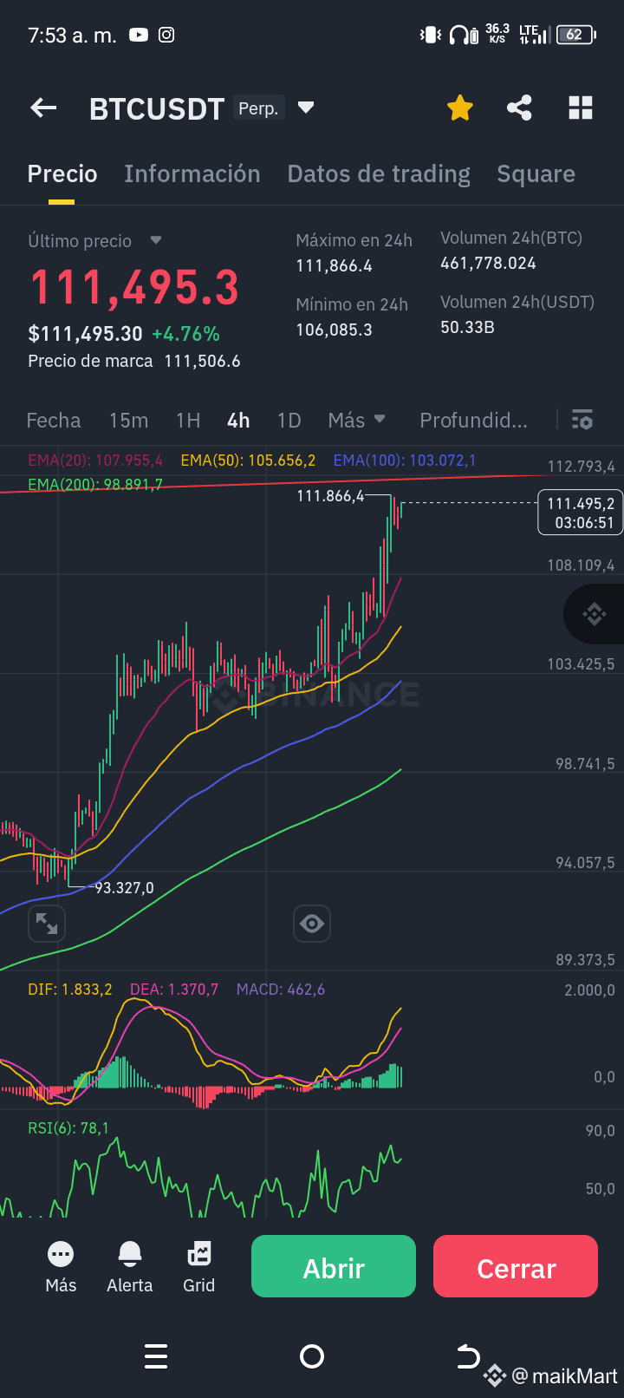Image resolution: width=624 pixels, height=1398 pixels.
Task: Switch to the Información tab
Action: coord(192,173)
